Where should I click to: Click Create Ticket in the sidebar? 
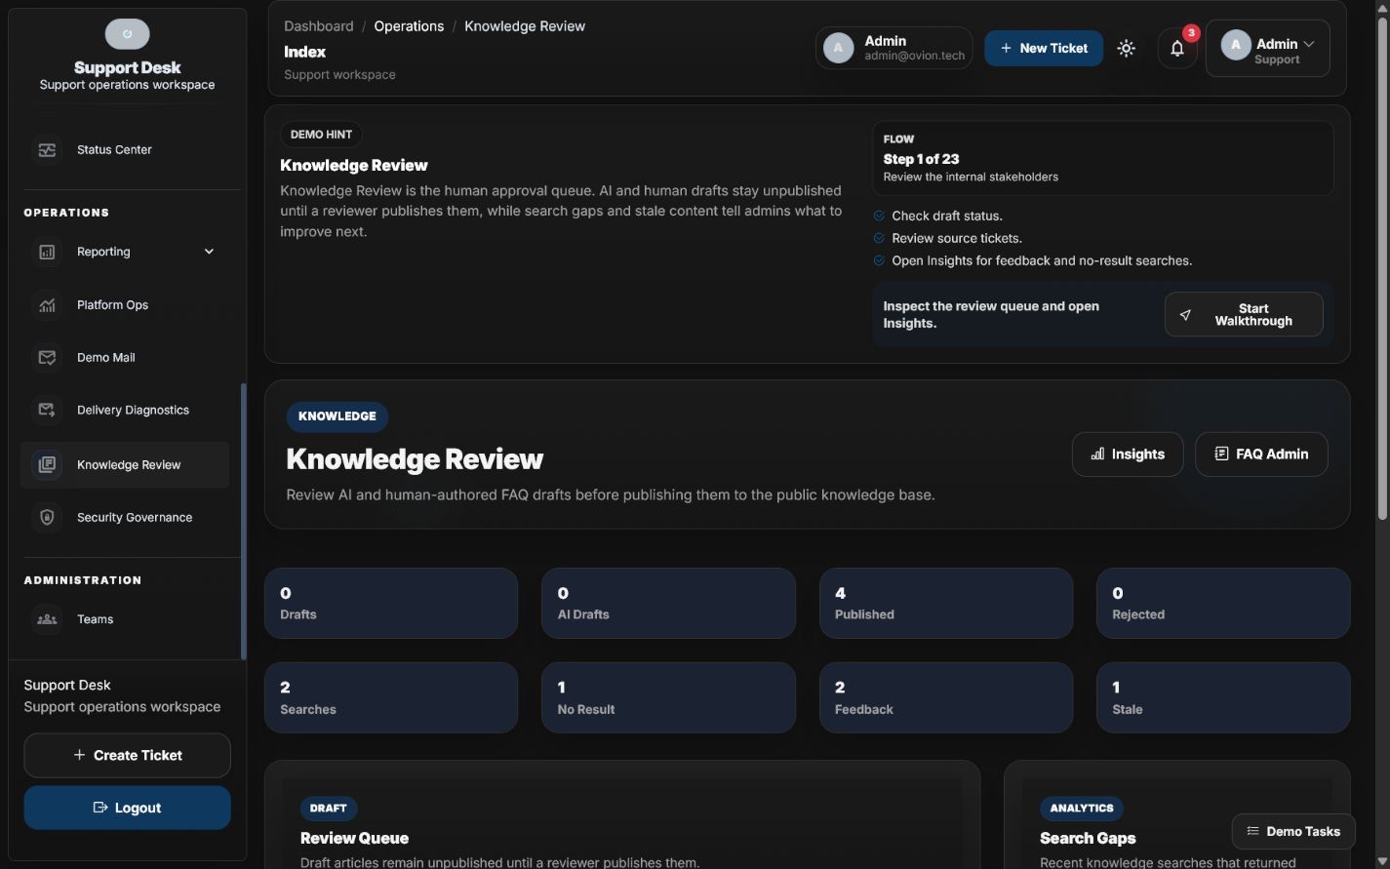pyautogui.click(x=127, y=756)
